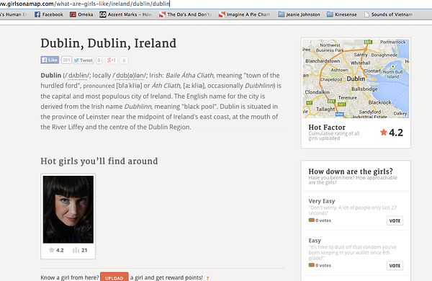Screen dimensions: 432x281
Task: Click the Google +1 button
Action: [112, 60]
